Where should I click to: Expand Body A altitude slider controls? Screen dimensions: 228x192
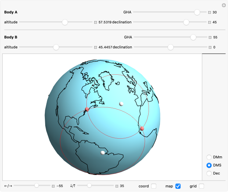click(x=95, y=22)
